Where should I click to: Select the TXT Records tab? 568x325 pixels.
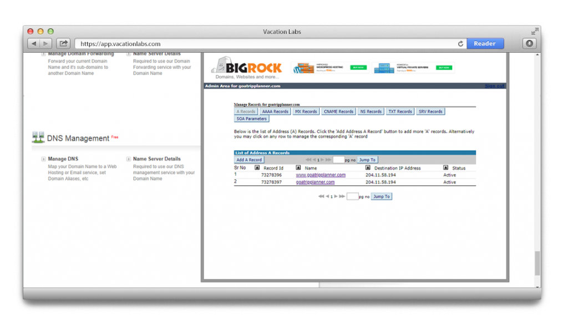pyautogui.click(x=400, y=111)
